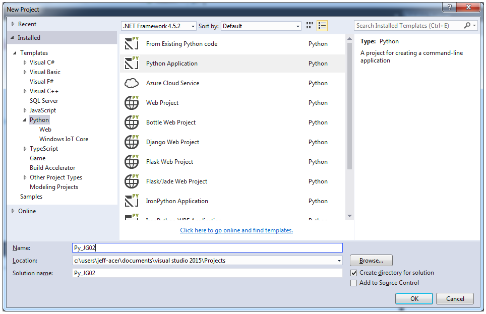Expand the Online section
The height and width of the screenshot is (314, 486).
pos(13,211)
